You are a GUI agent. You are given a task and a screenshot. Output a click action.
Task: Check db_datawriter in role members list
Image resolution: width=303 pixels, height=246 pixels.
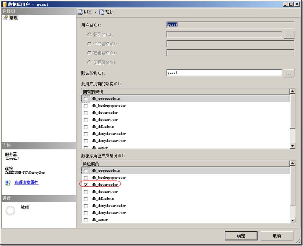point(86,192)
